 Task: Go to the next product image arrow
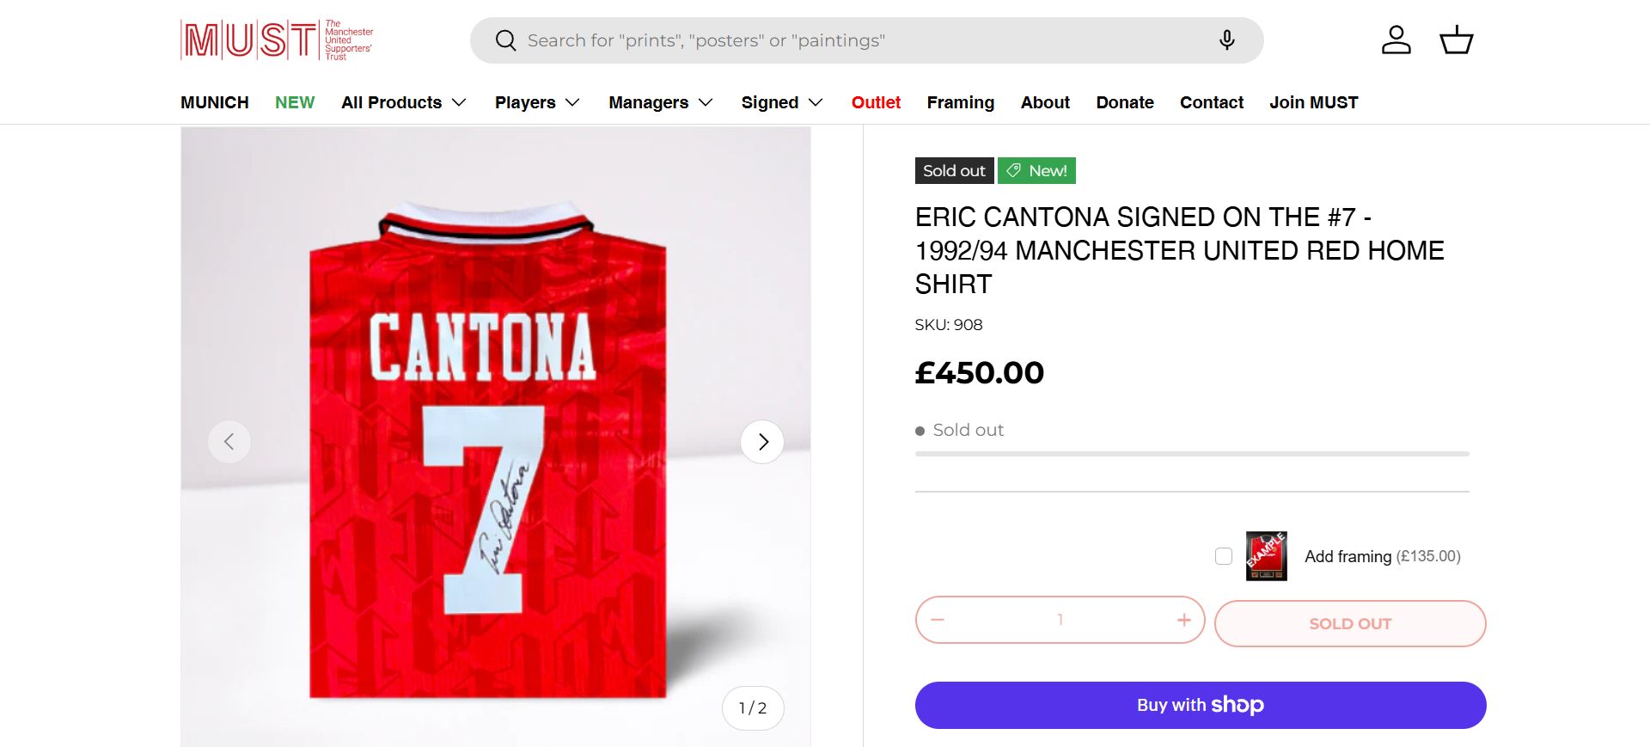coord(762,442)
